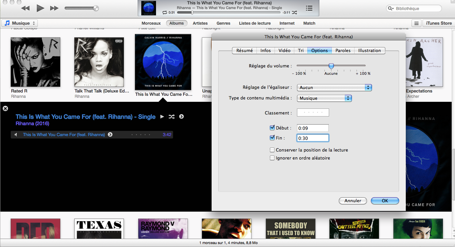The width and height of the screenshot is (455, 247).
Task: Select the Rated R album cover
Action: 35,62
